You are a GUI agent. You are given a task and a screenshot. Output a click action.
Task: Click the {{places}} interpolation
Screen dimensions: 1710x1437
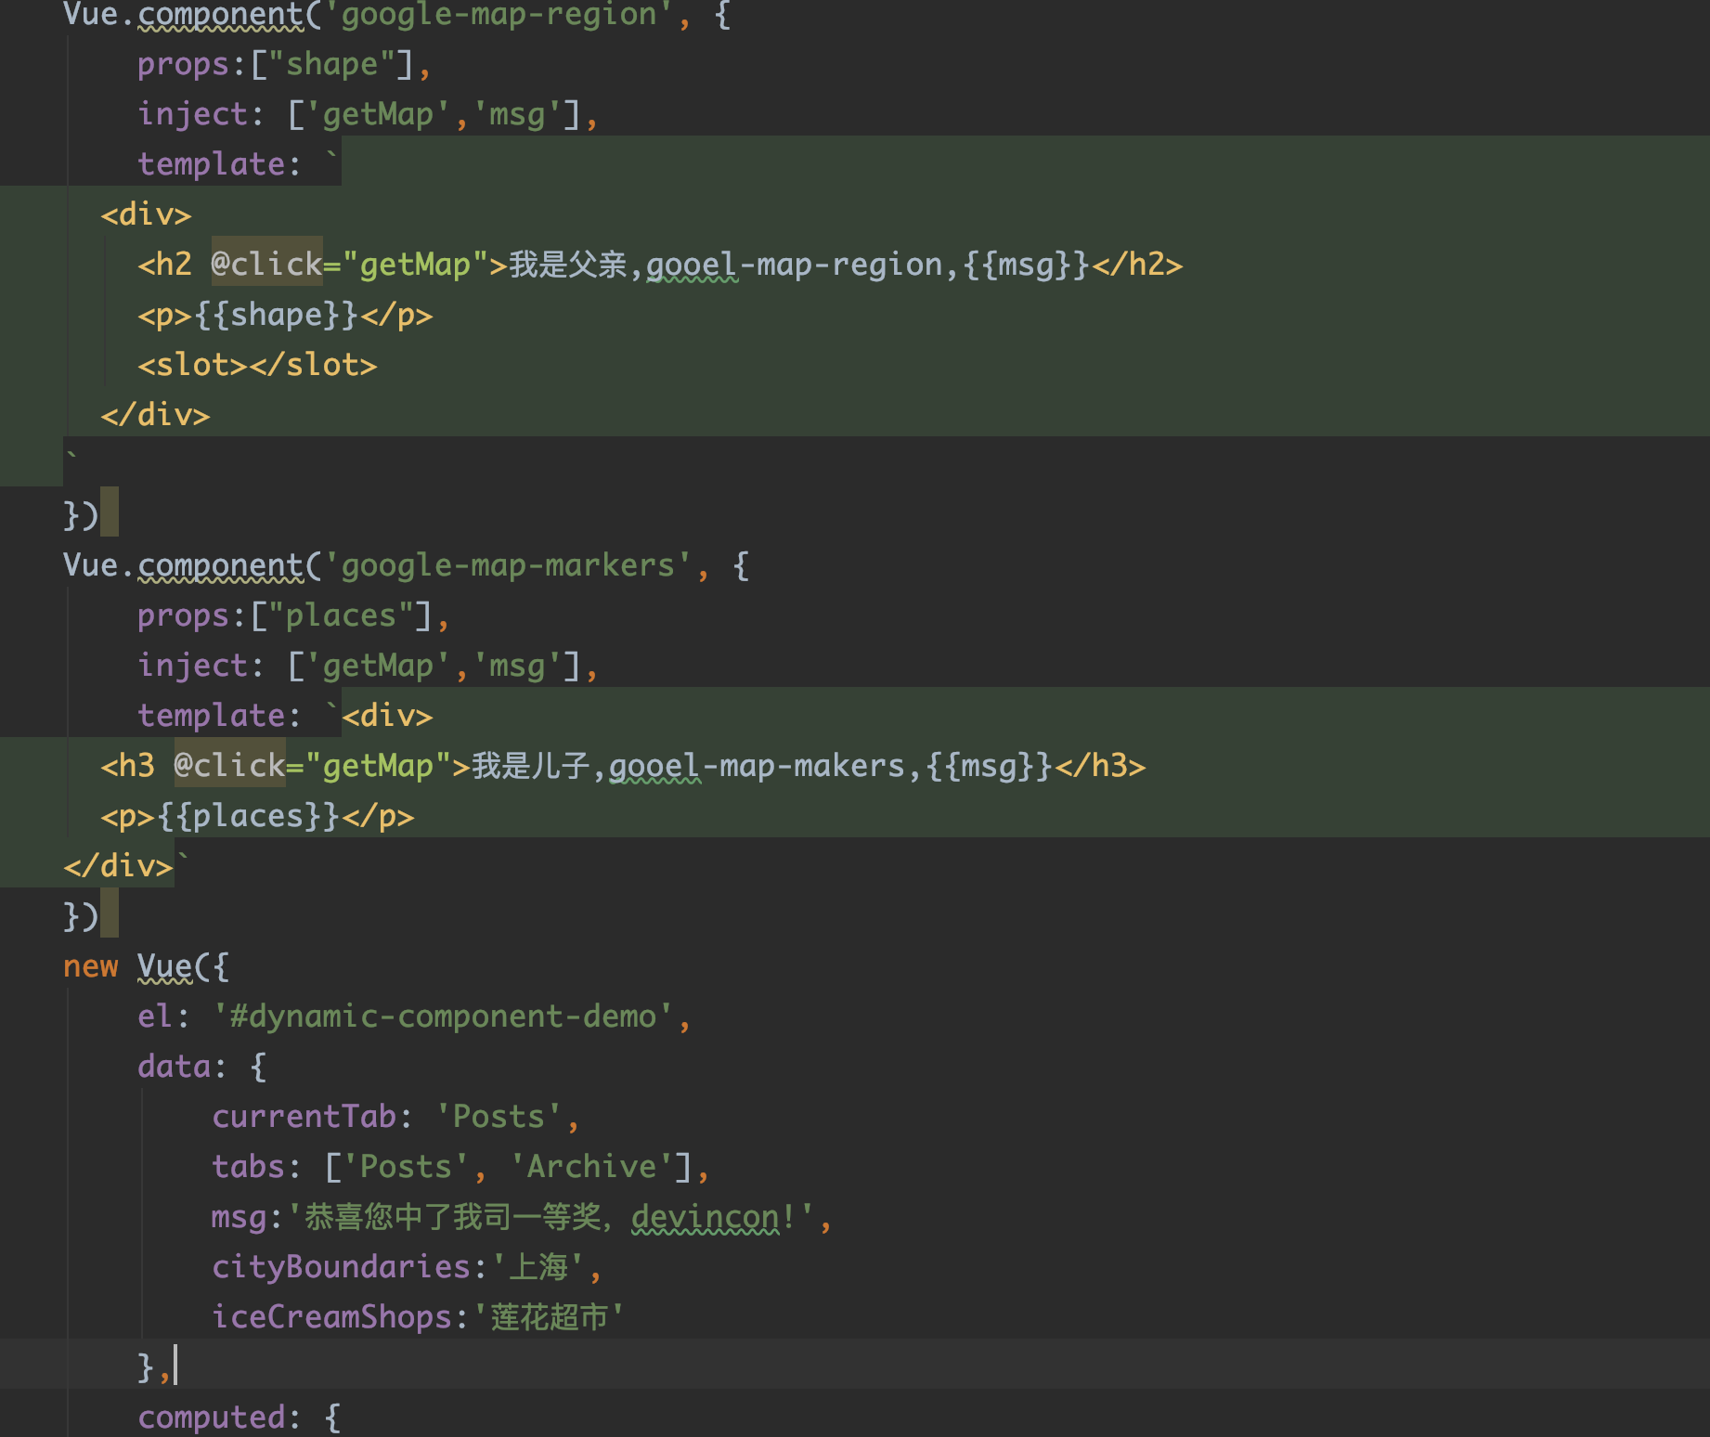point(248,817)
